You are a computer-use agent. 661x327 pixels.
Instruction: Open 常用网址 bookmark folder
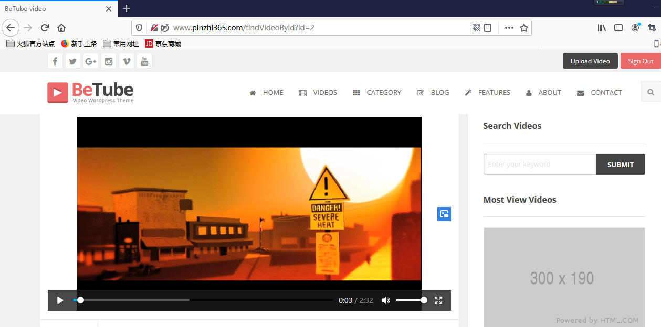click(x=121, y=44)
